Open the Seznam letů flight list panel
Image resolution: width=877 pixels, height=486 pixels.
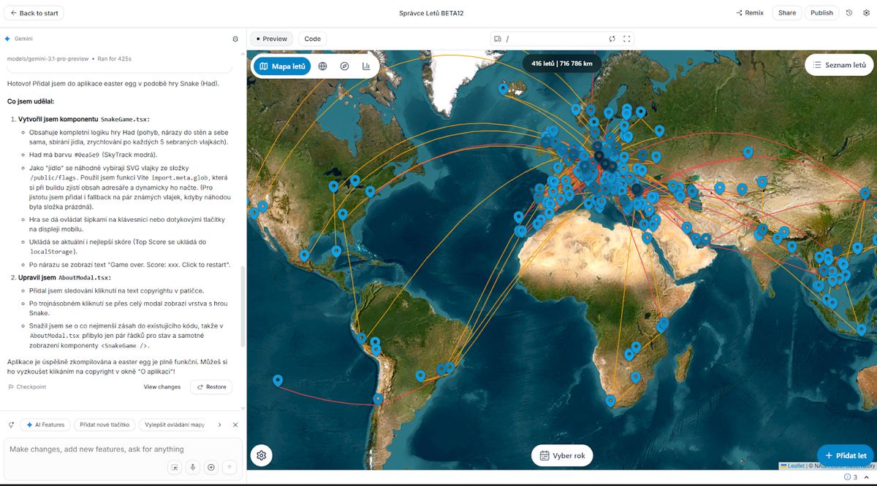(839, 65)
